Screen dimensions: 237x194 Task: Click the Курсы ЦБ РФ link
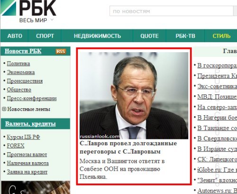(23, 137)
